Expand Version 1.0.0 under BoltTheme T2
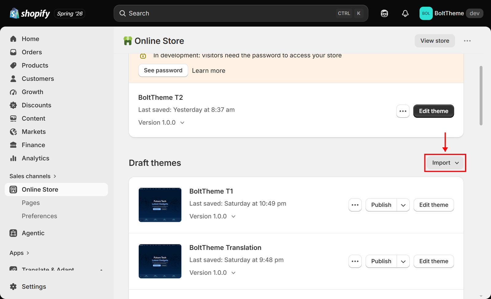 pos(161,122)
